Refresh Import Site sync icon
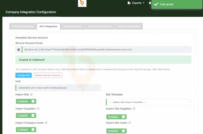The image size is (203, 134). pos(31,94)
